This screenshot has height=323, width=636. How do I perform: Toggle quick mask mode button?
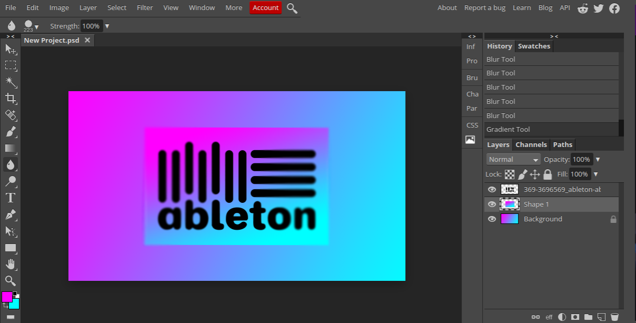(x=10, y=317)
